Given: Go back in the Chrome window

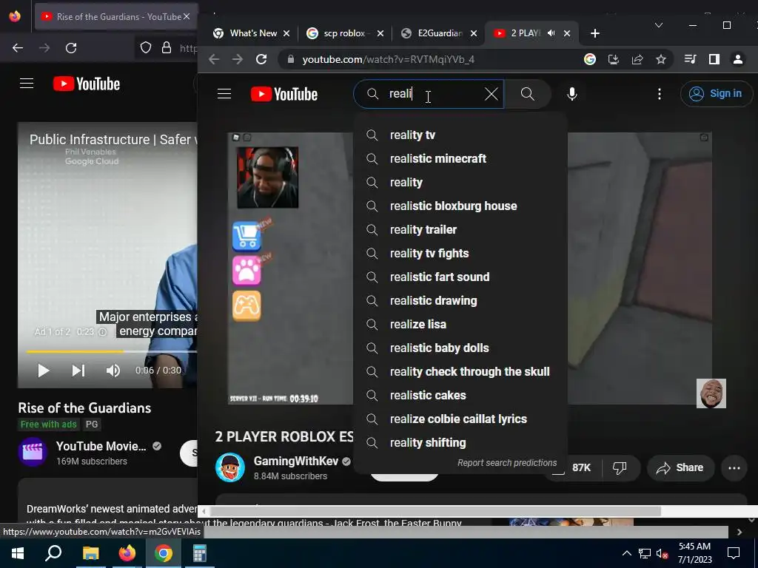Looking at the screenshot, I should coord(214,59).
